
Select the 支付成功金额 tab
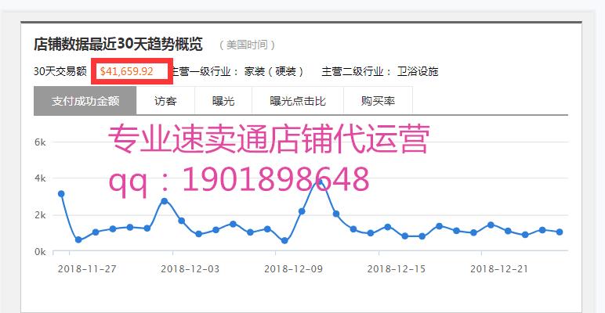pos(85,101)
